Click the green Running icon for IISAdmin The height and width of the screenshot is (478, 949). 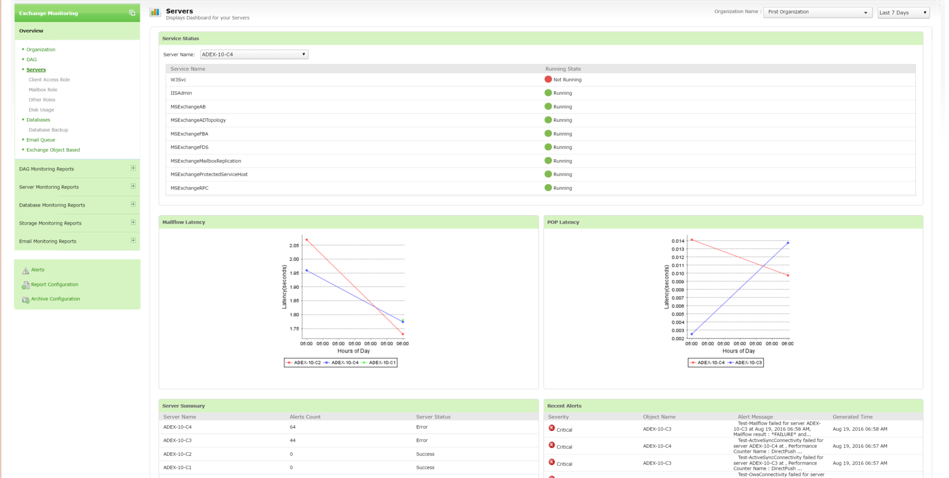point(548,93)
